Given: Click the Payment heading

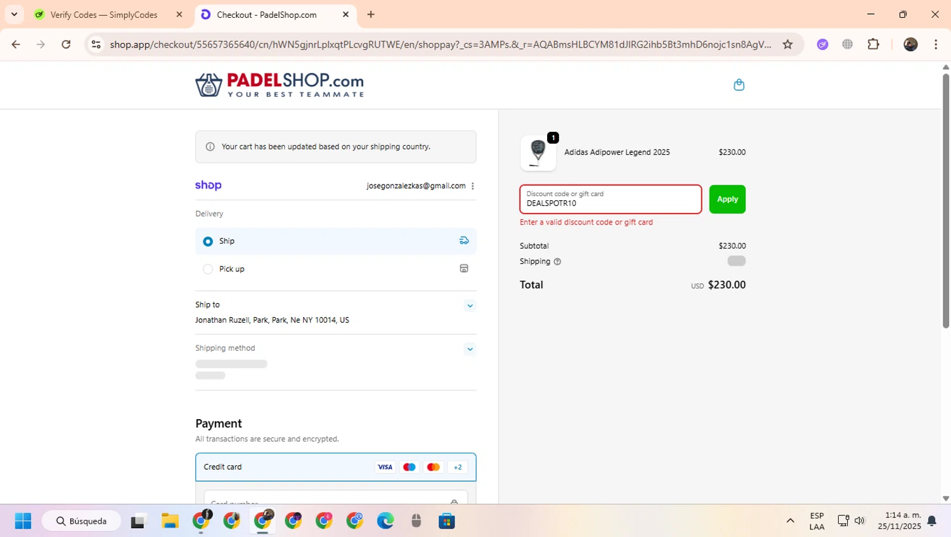Looking at the screenshot, I should click(x=219, y=424).
